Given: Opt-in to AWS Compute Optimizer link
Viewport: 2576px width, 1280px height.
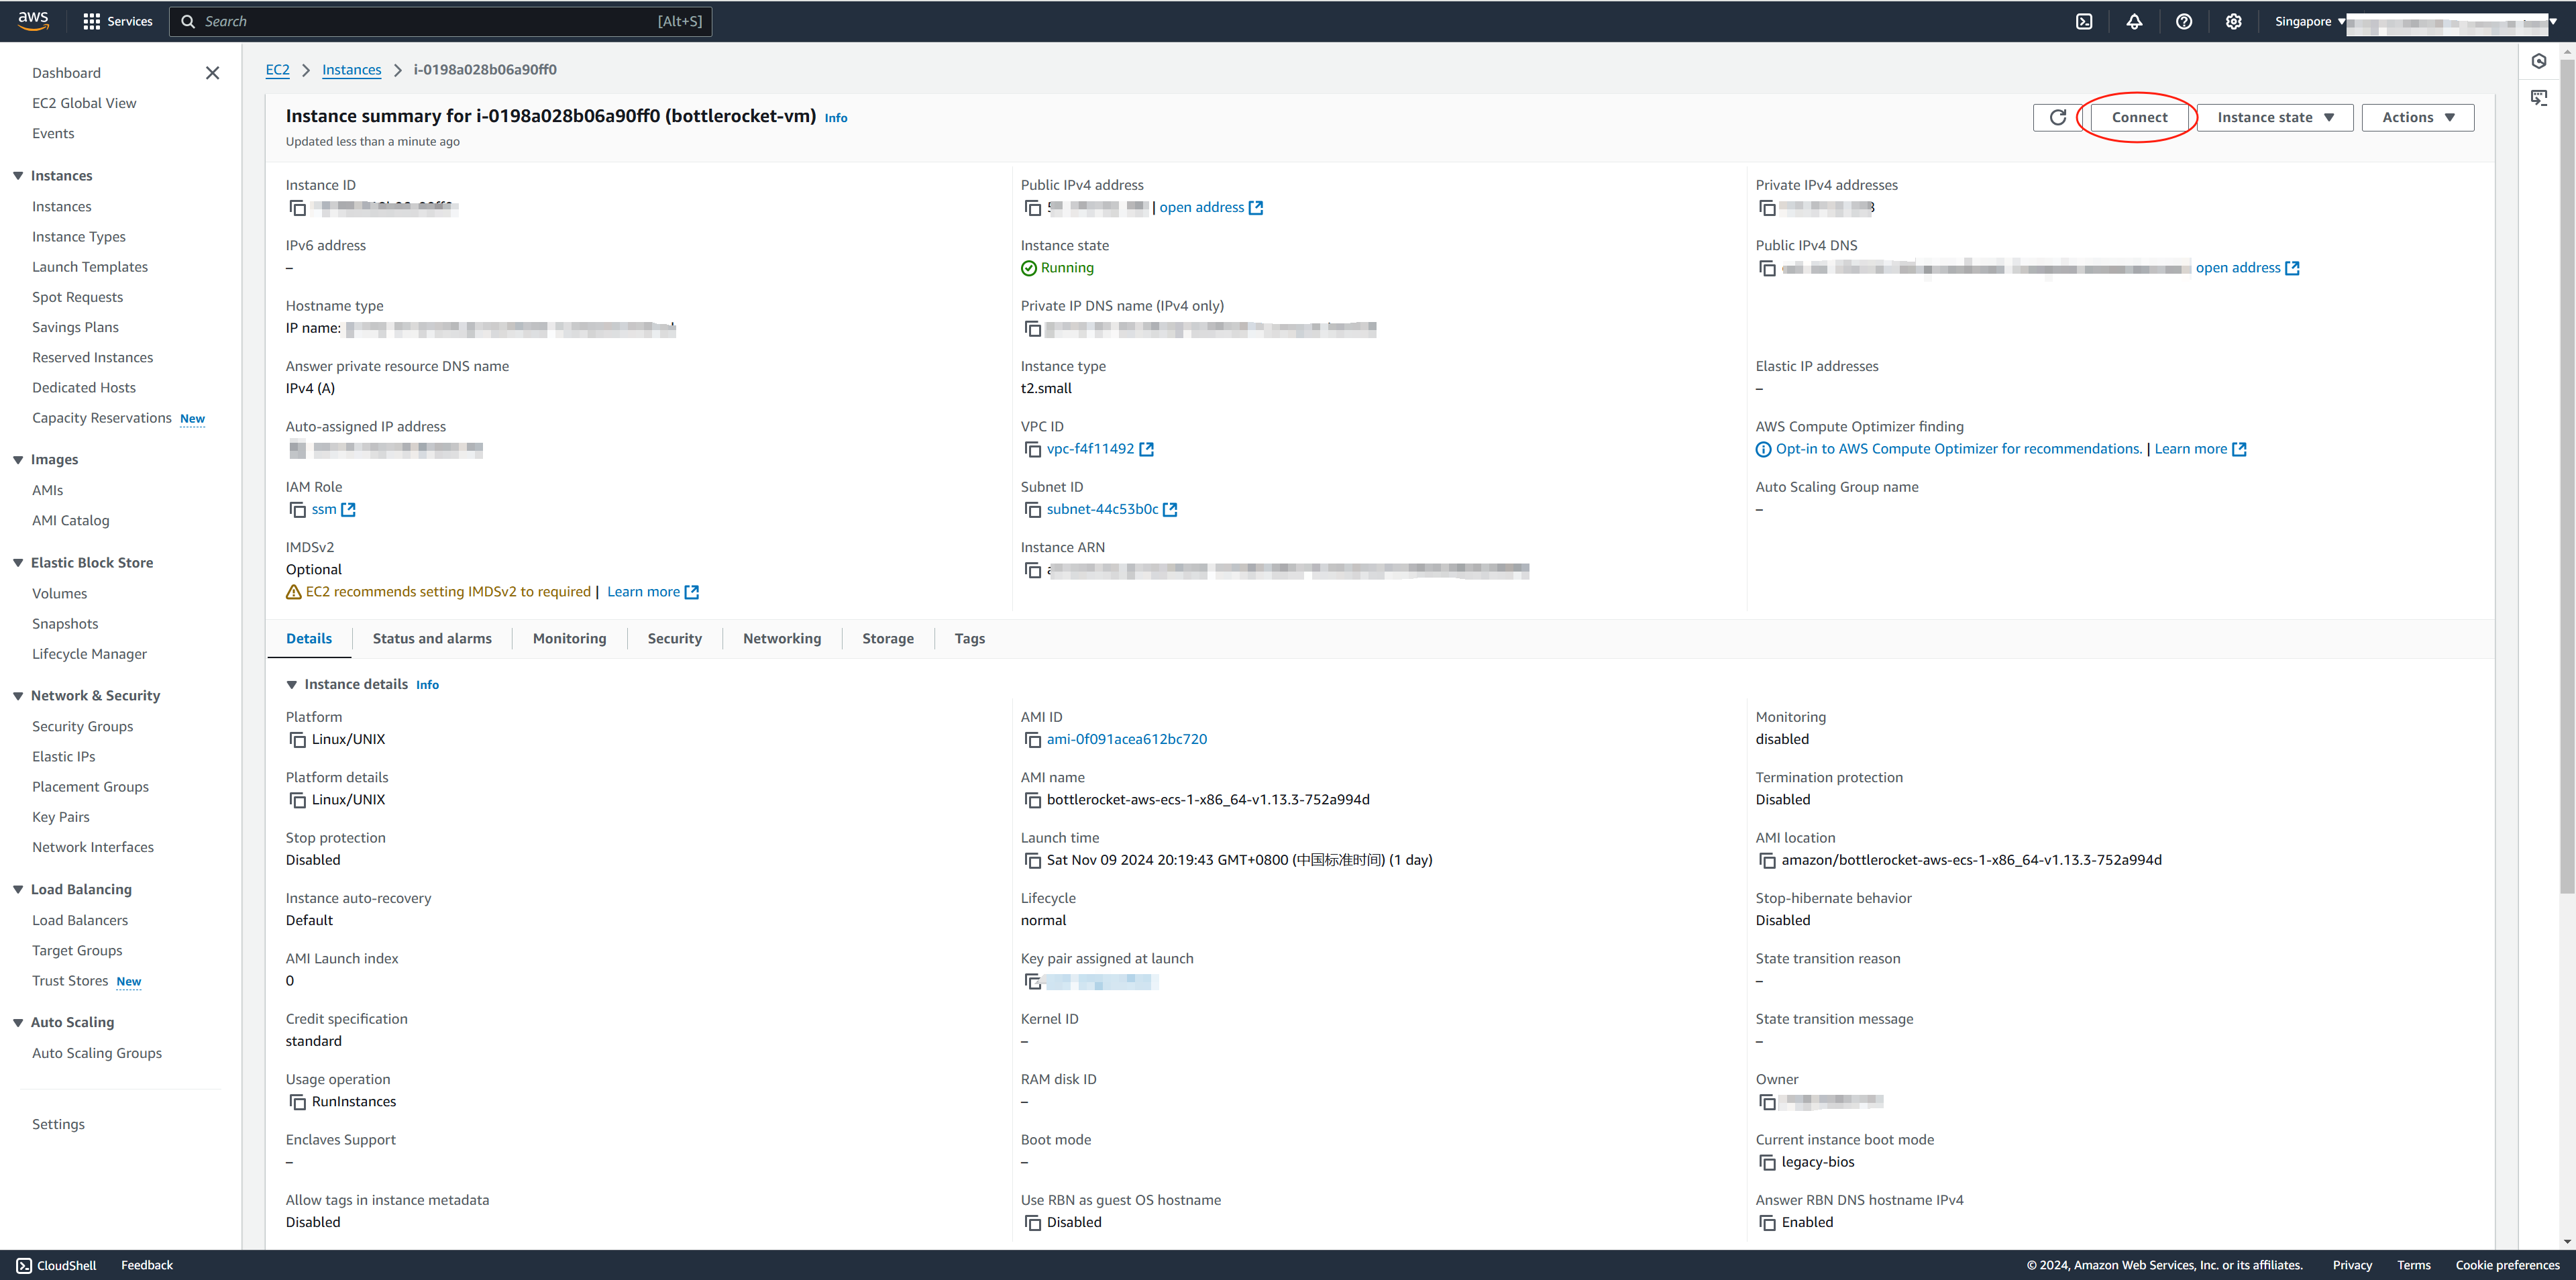Looking at the screenshot, I should pos(1958,449).
